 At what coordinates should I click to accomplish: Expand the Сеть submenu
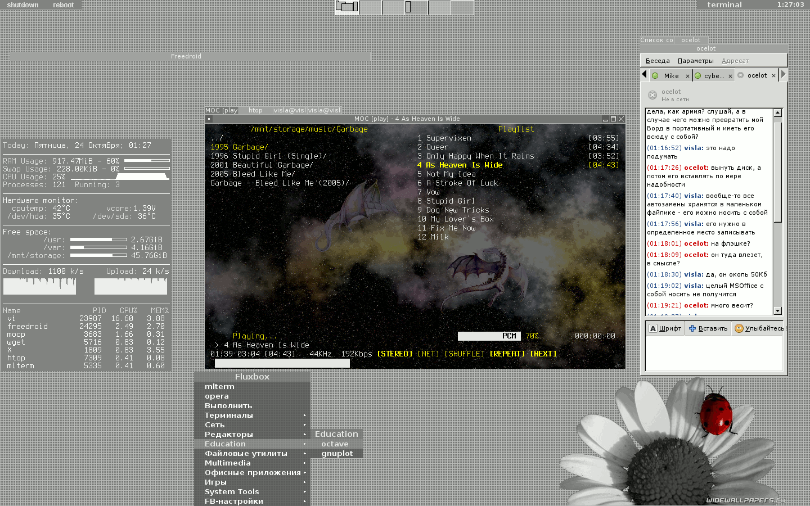point(252,425)
